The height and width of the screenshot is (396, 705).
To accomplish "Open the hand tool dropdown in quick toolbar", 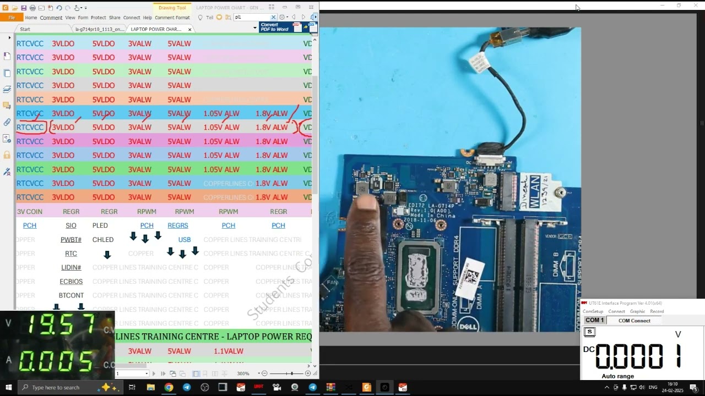I will tap(82, 8).
